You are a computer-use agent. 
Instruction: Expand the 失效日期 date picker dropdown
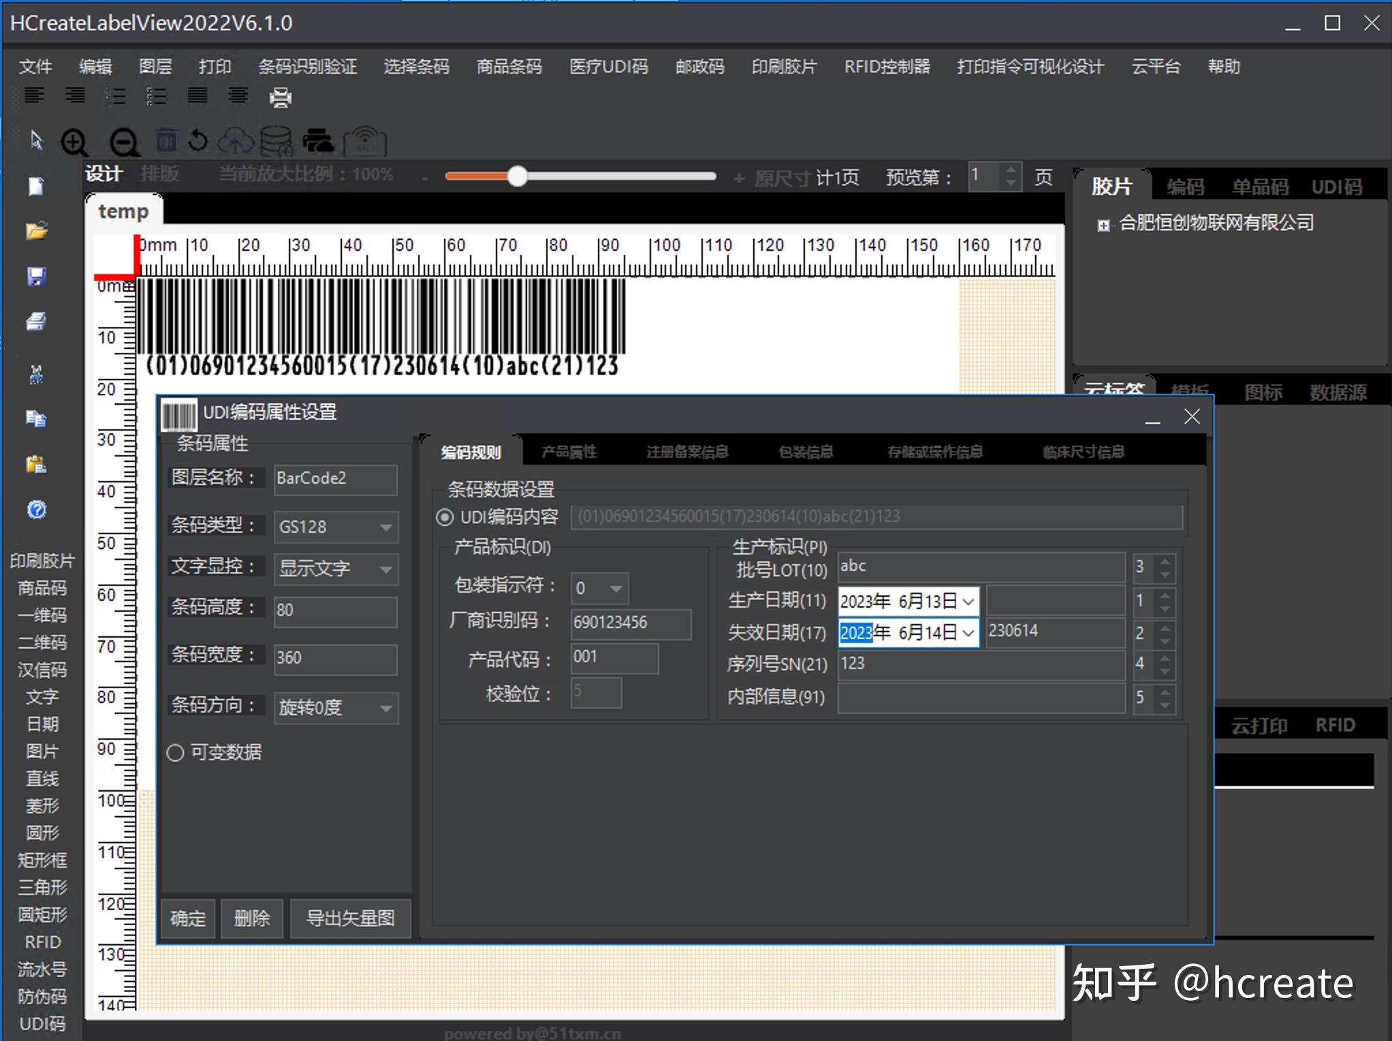(968, 632)
